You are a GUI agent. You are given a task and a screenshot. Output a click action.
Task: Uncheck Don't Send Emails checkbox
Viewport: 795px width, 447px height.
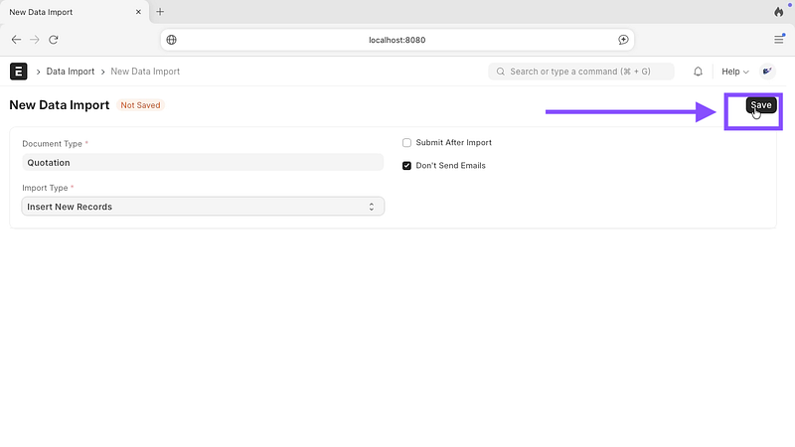point(406,166)
